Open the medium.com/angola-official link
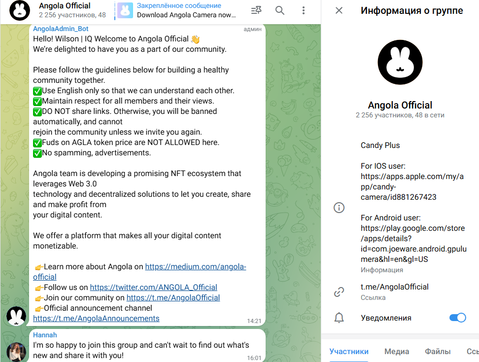 (x=196, y=267)
